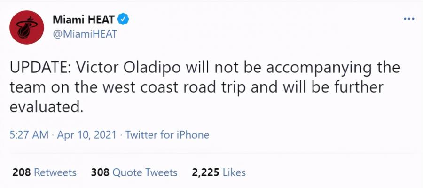Image resolution: width=423 pixels, height=188 pixels.
Task: View the 208 Retweets list
Action: click(45, 172)
